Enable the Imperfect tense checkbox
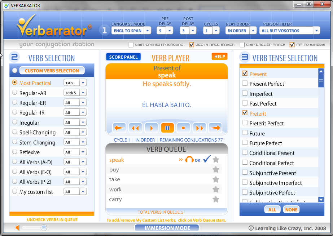This screenshot has width=333, height=236. point(245,93)
